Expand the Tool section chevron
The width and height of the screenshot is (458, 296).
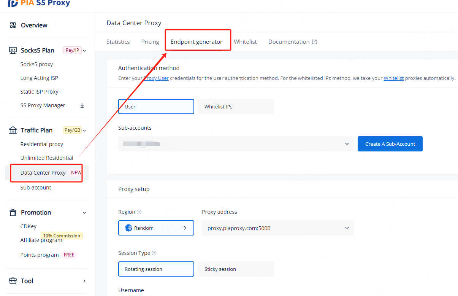point(84,281)
